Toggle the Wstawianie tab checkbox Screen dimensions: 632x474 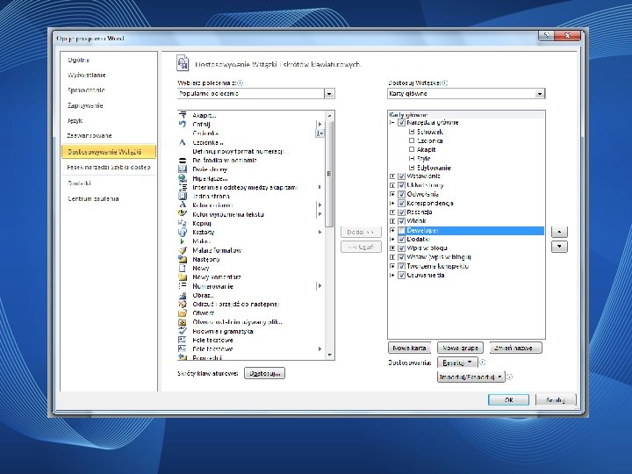point(401,176)
